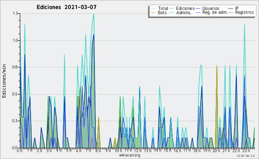Click the 0.0 y-axis value
Viewport: 259px width, 159px height.
(15, 148)
